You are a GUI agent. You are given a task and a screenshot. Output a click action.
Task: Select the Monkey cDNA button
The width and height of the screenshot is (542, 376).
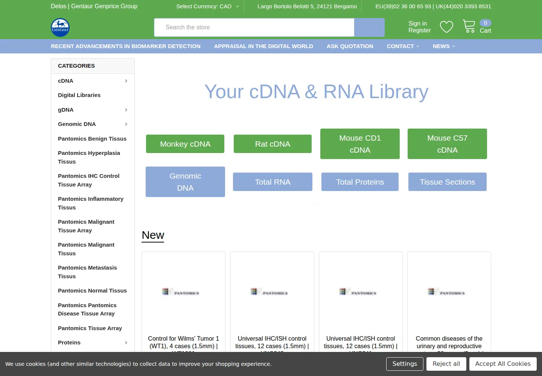point(185,144)
